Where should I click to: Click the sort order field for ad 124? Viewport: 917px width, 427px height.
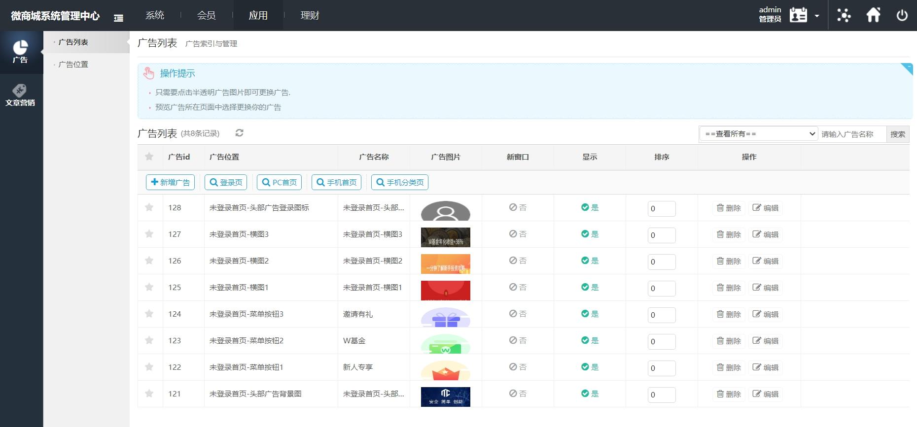[x=662, y=315]
